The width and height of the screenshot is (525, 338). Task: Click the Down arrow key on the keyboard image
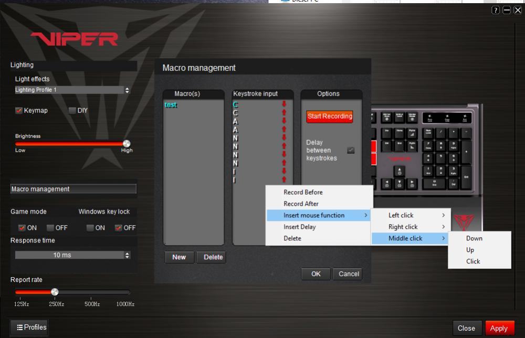coord(400,184)
